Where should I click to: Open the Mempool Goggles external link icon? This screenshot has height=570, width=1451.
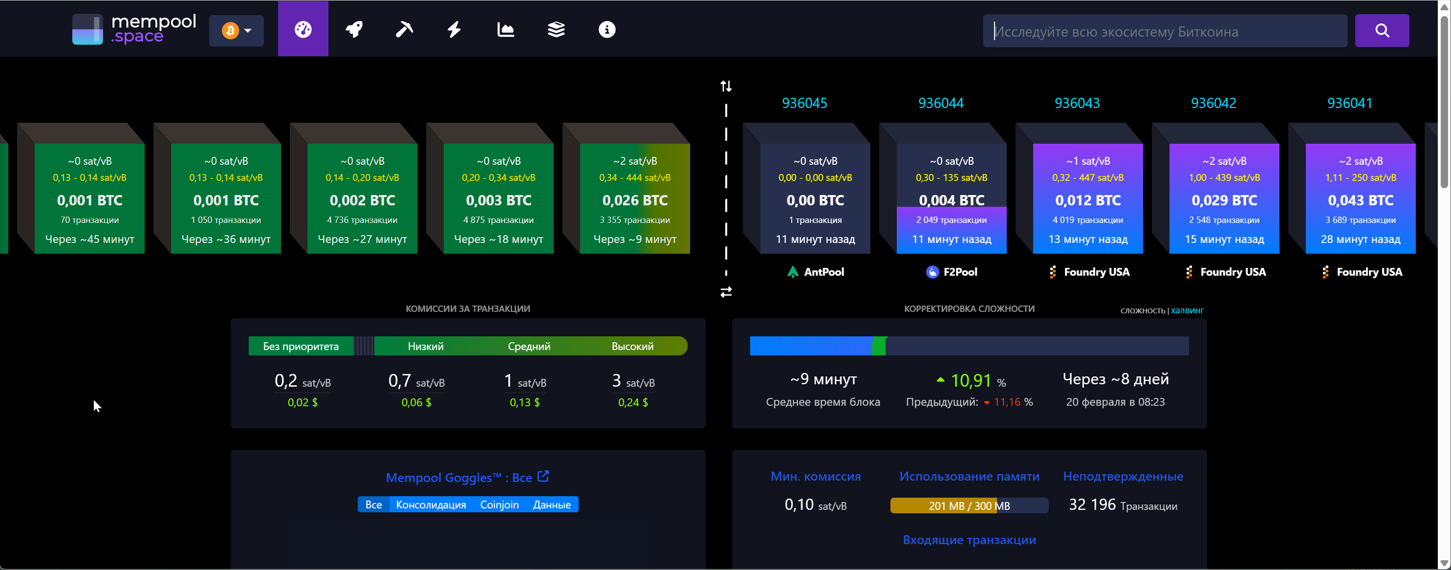click(543, 477)
